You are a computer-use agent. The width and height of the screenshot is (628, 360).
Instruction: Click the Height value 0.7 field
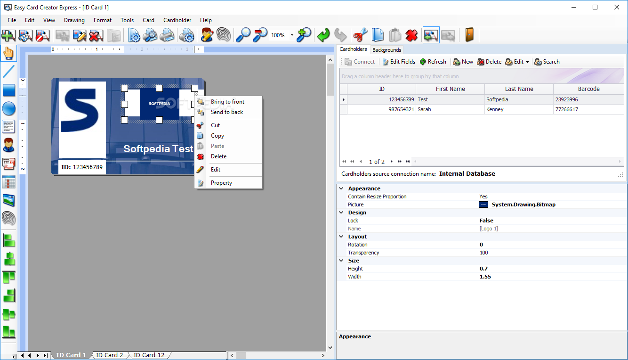click(553, 269)
